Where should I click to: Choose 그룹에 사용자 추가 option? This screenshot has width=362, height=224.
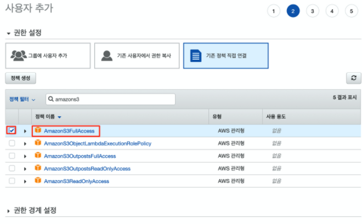click(48, 56)
